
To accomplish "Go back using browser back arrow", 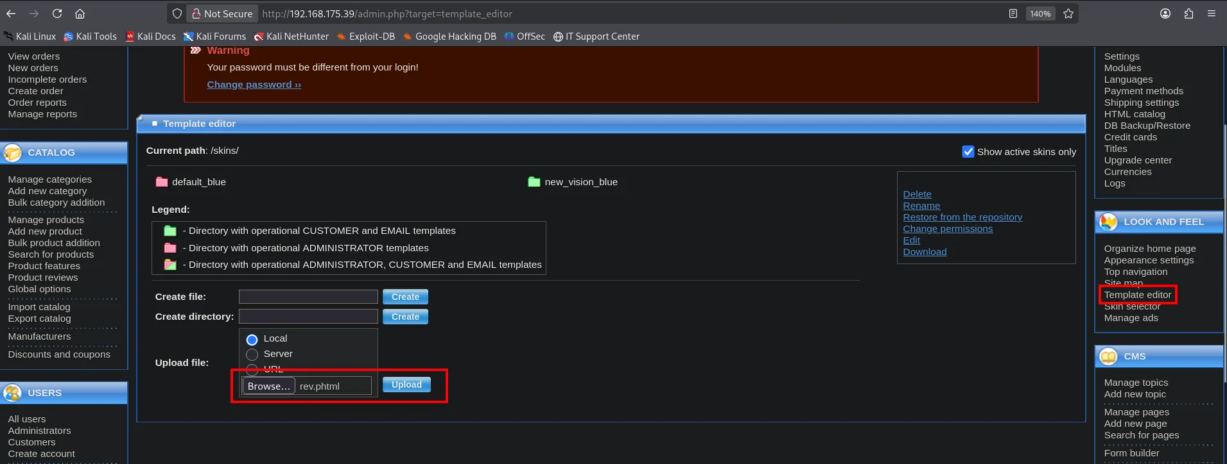I will point(11,13).
